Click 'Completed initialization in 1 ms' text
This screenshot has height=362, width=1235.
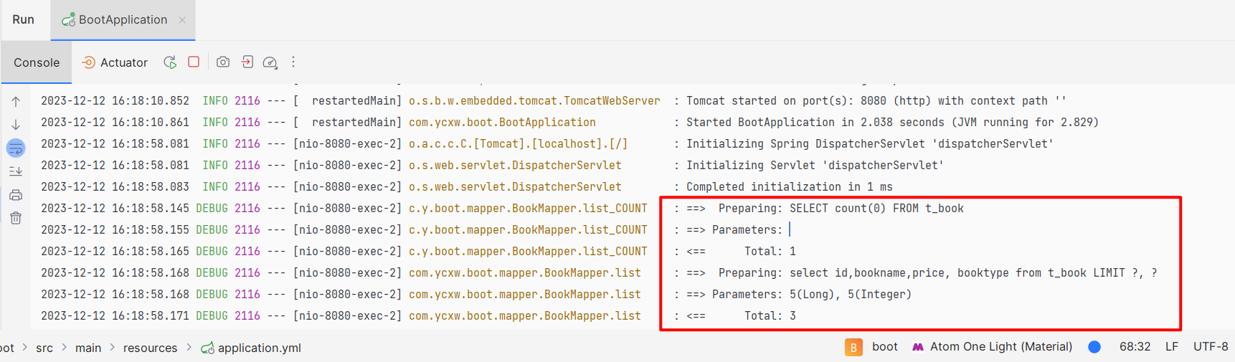point(789,186)
